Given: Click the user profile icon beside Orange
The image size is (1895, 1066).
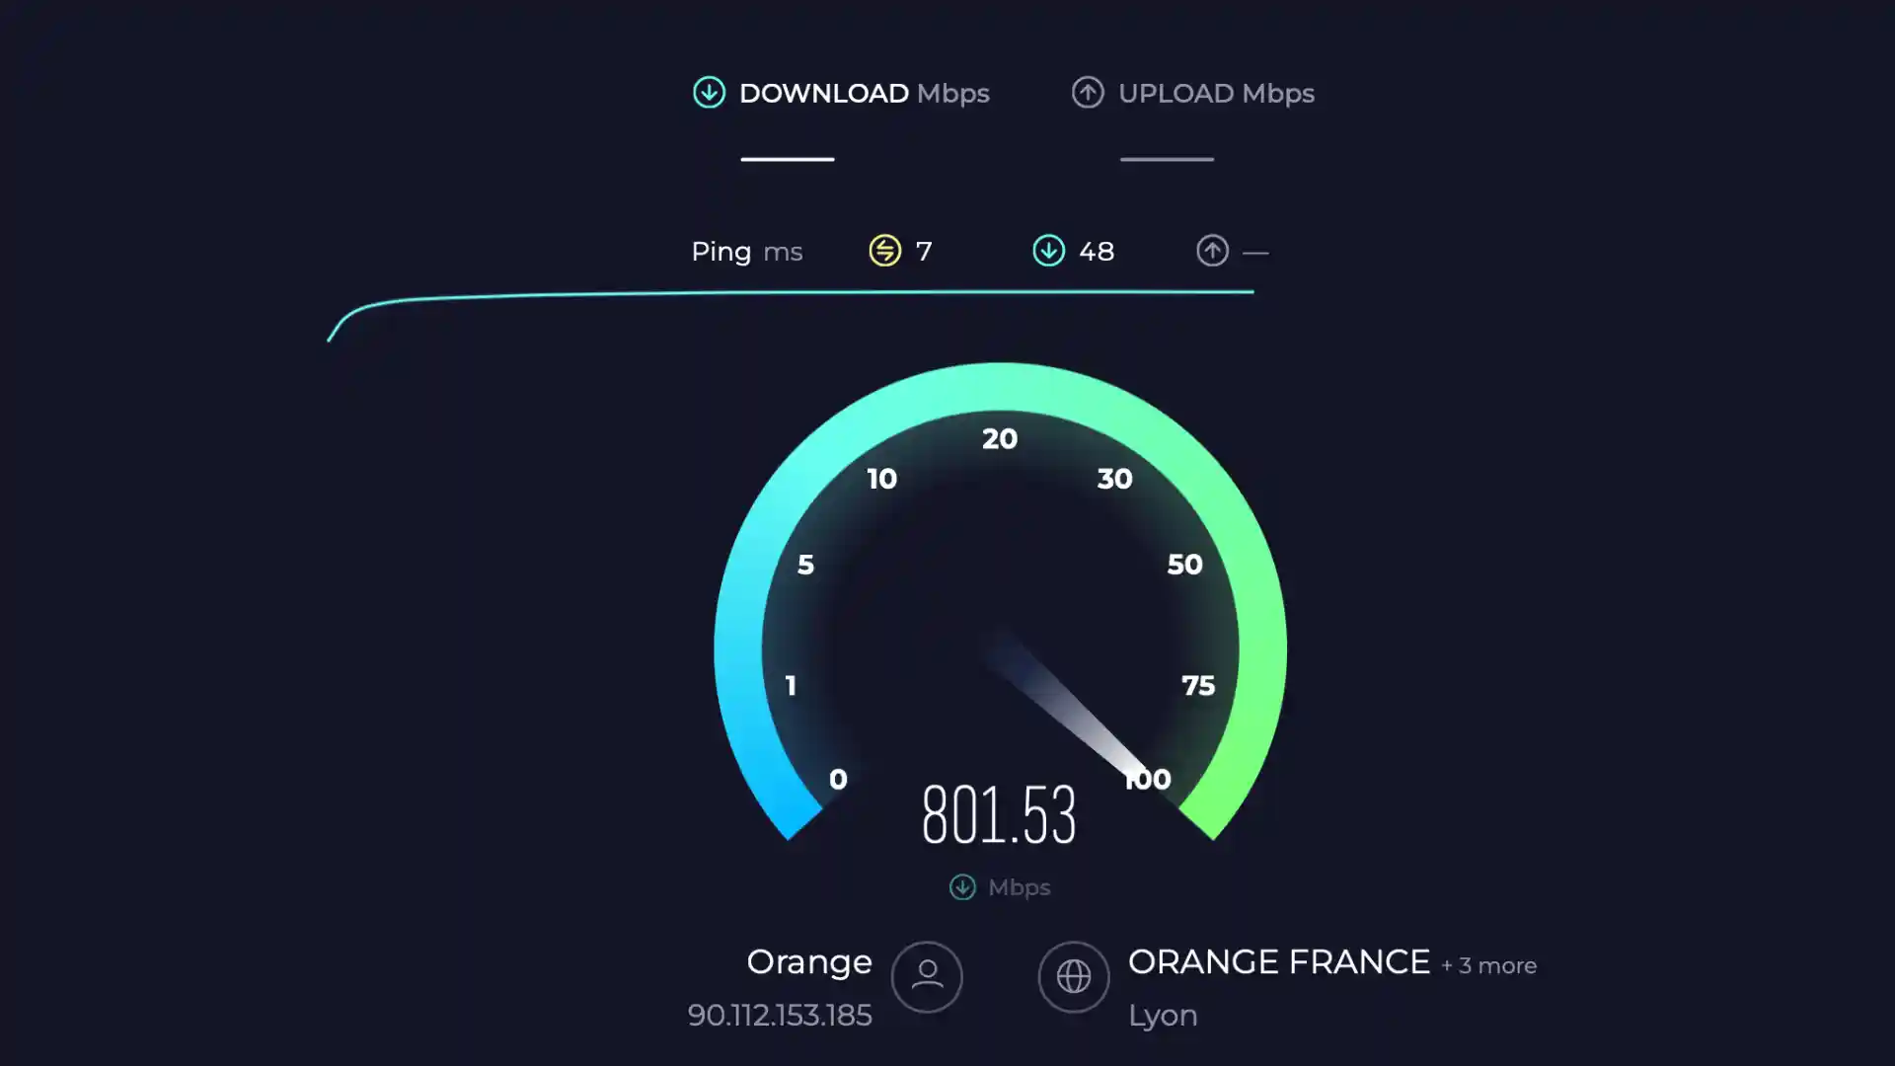Looking at the screenshot, I should tap(927, 977).
